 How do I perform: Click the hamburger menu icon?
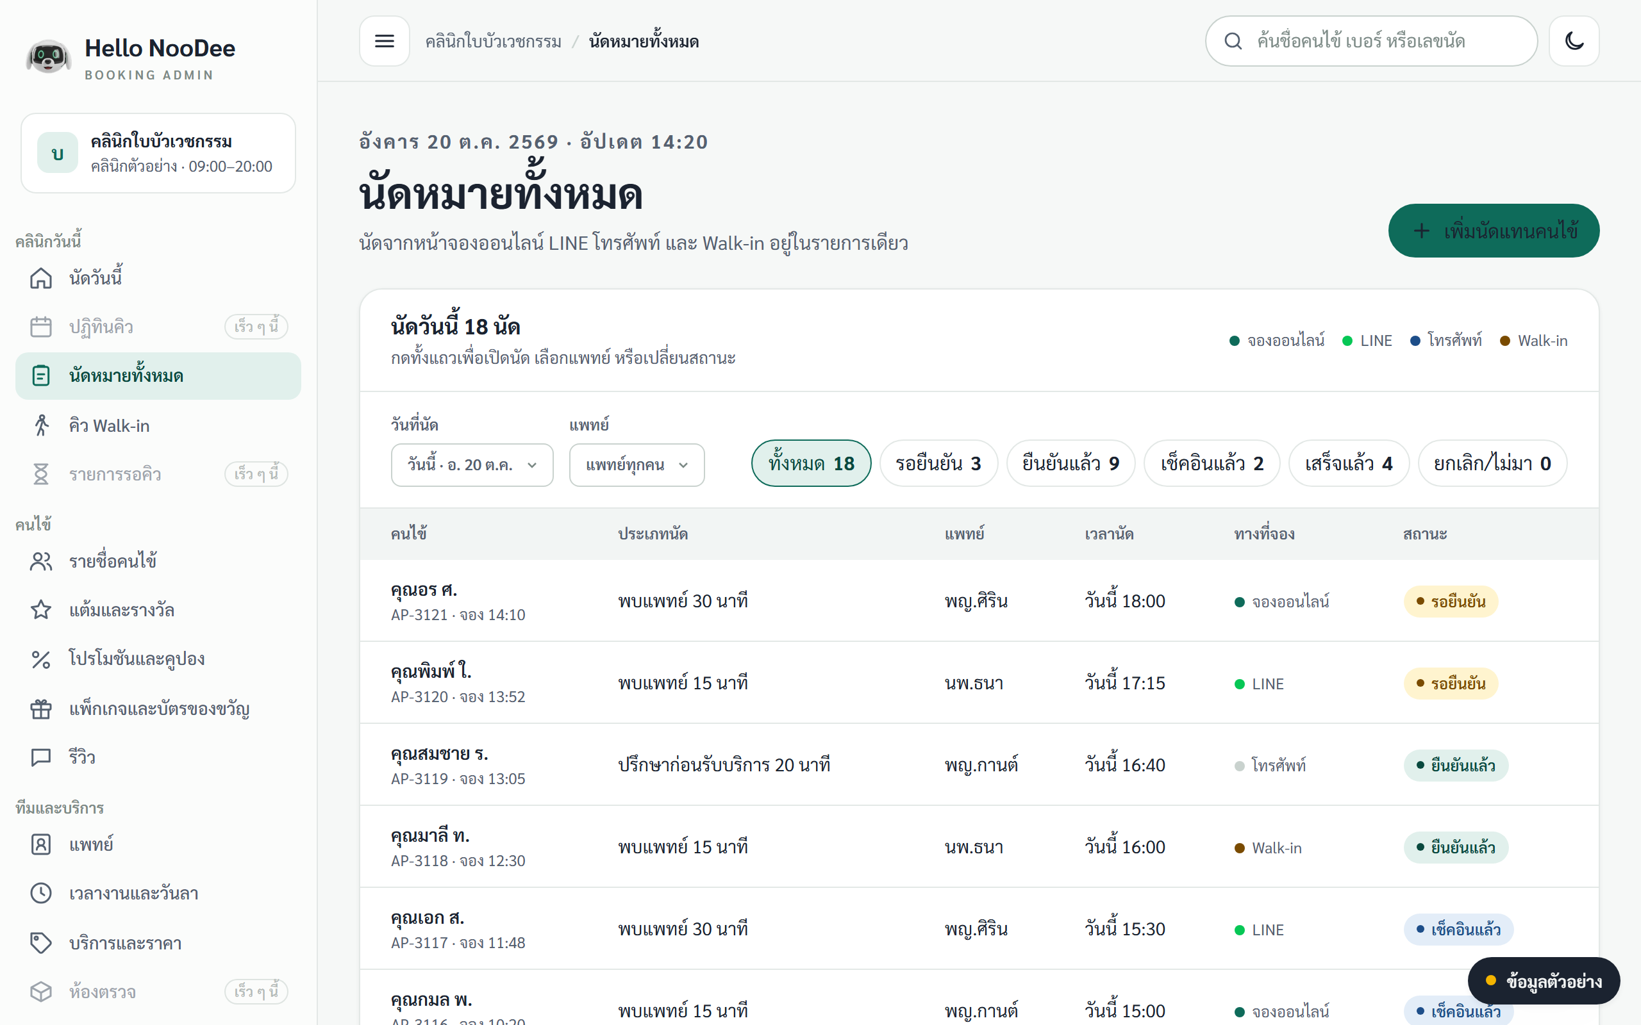(385, 42)
